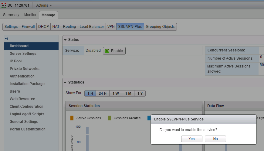Show statistics for 1 W
This screenshot has height=151, width=264.
(116, 94)
